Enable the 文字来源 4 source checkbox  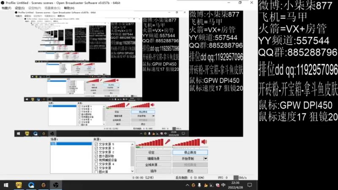click(x=96, y=164)
